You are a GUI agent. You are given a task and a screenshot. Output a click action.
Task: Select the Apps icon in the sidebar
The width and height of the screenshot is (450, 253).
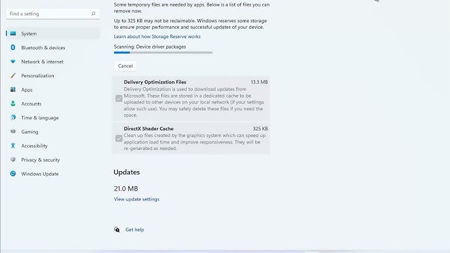(x=13, y=90)
